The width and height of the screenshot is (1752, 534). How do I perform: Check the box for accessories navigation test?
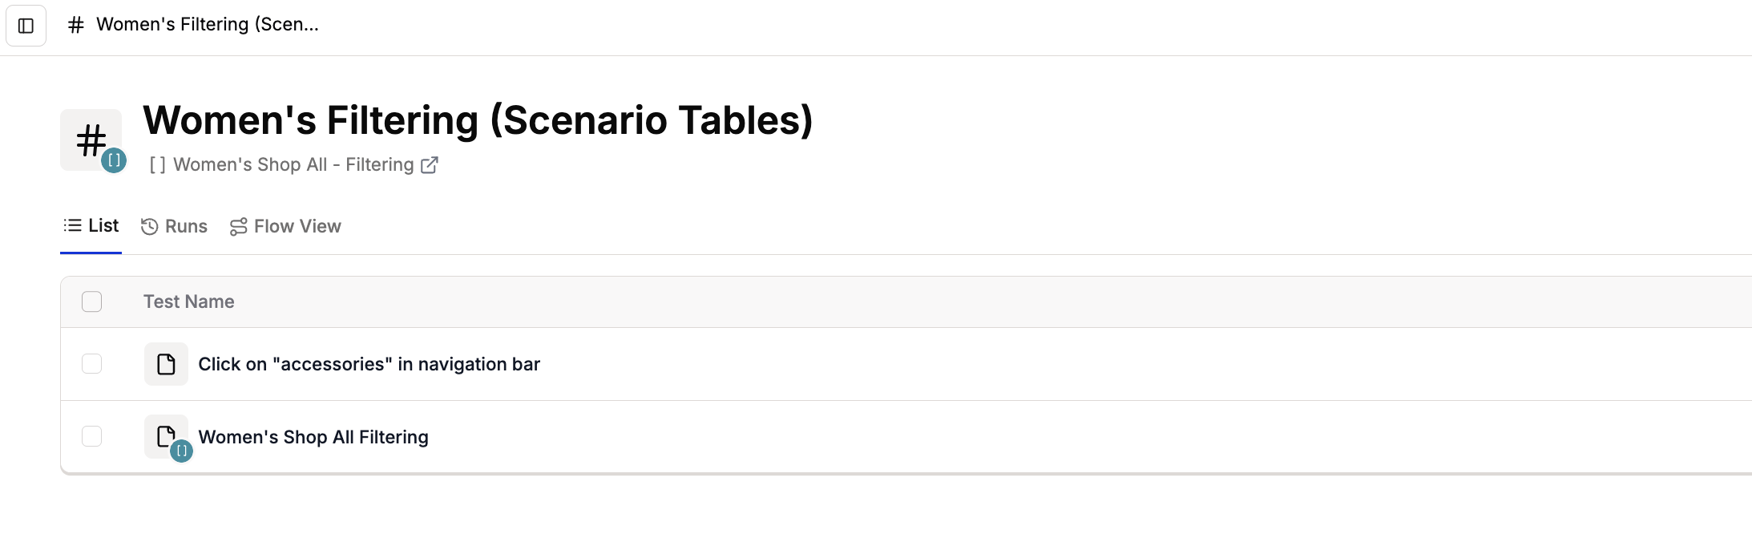coord(92,364)
